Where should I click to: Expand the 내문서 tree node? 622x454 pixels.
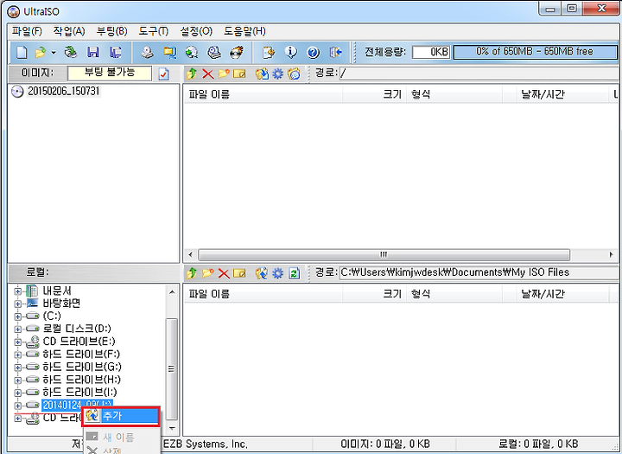click(17, 291)
